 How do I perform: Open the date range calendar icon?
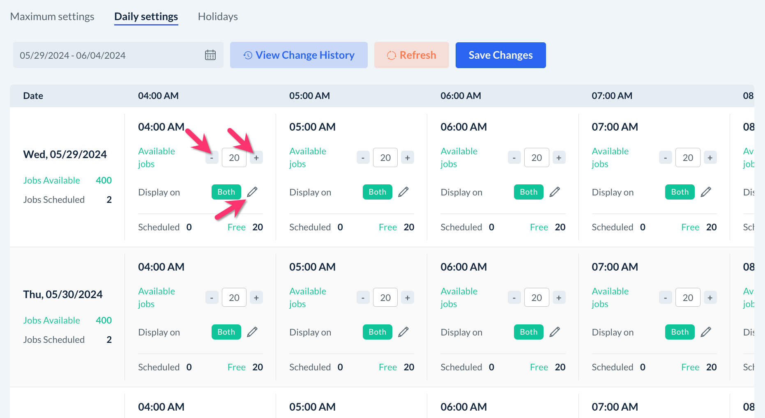point(210,55)
